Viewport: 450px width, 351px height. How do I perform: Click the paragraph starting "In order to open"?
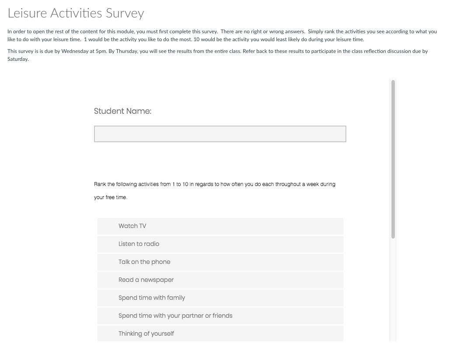(222, 35)
